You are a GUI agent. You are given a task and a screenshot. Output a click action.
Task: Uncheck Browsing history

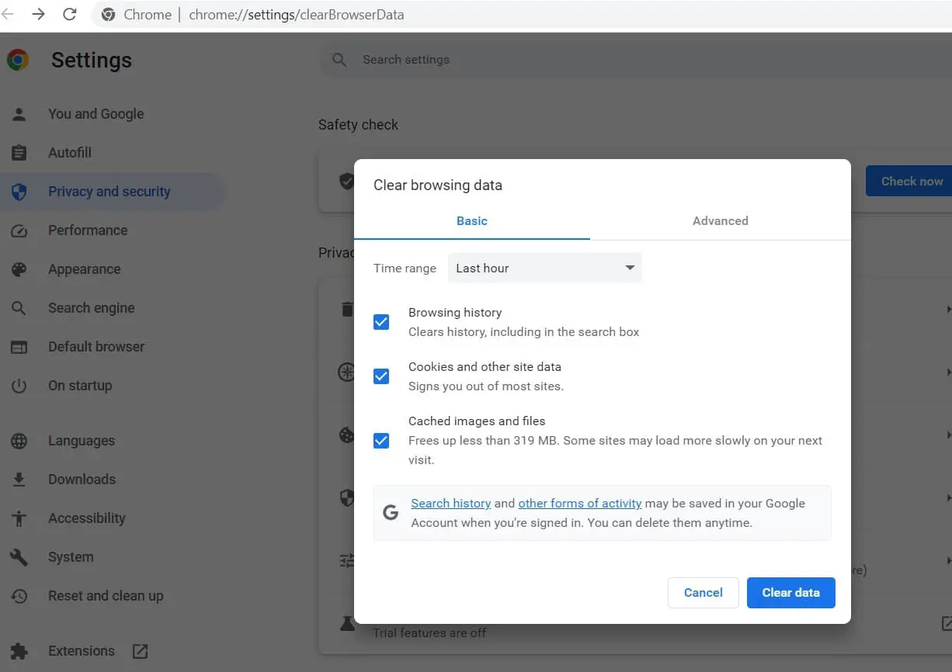click(381, 321)
